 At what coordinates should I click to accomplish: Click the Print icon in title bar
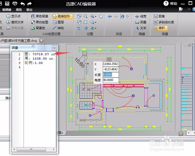point(15,4)
